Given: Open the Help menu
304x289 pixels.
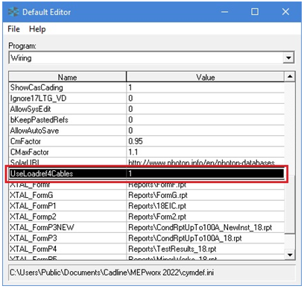Looking at the screenshot, I should (37, 29).
